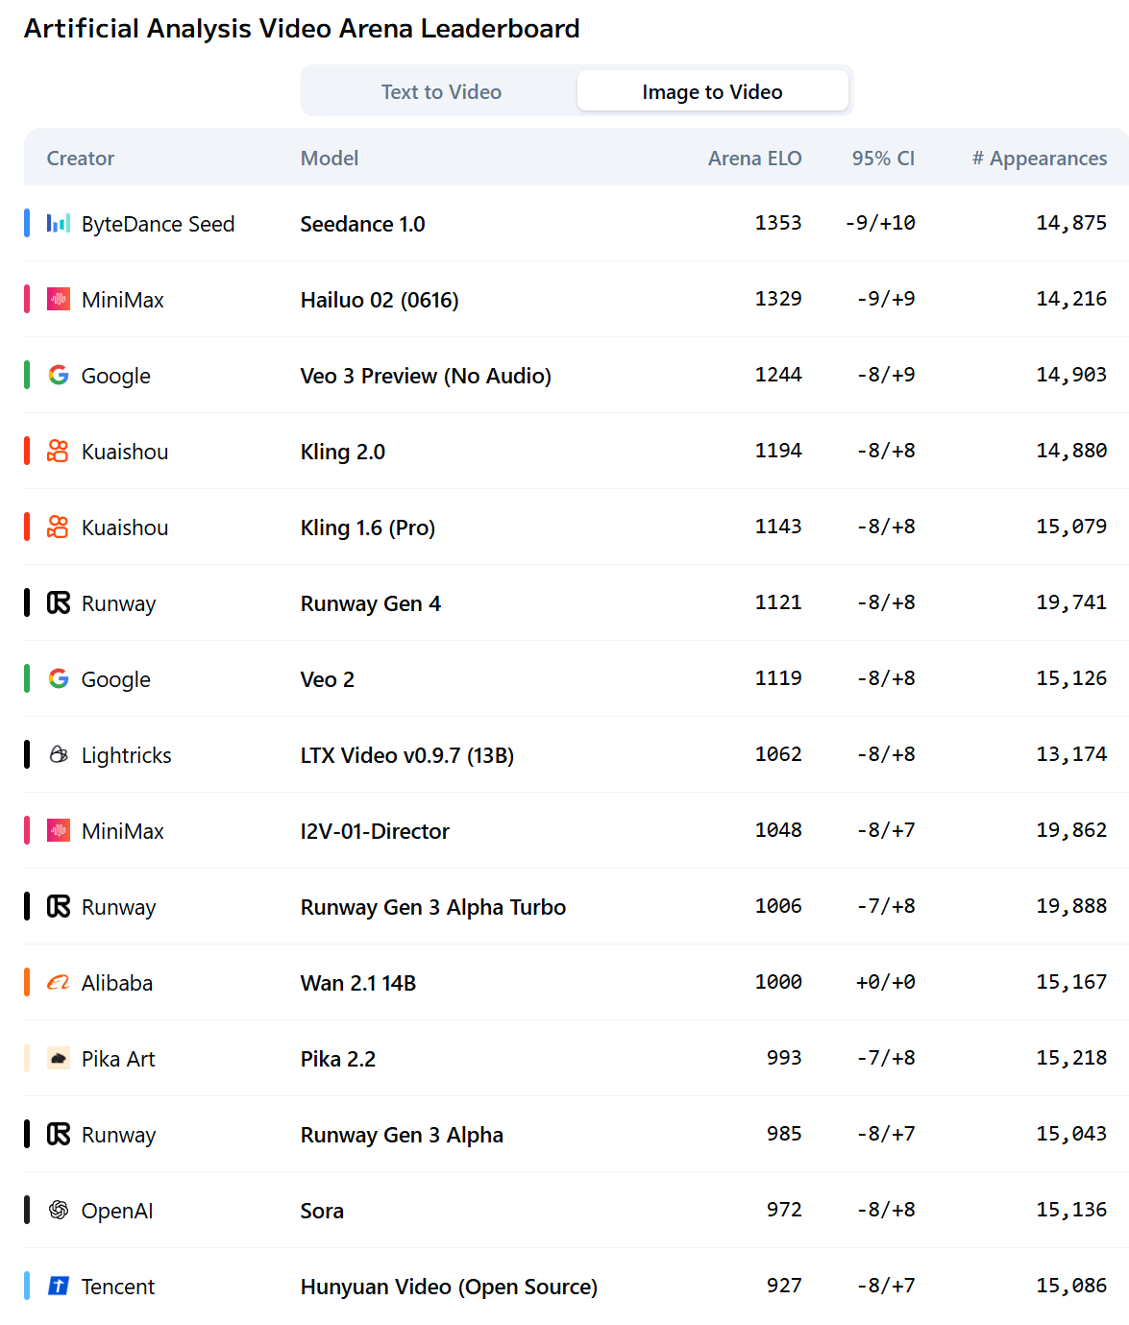Click the Lightricks logo icon

(x=59, y=755)
